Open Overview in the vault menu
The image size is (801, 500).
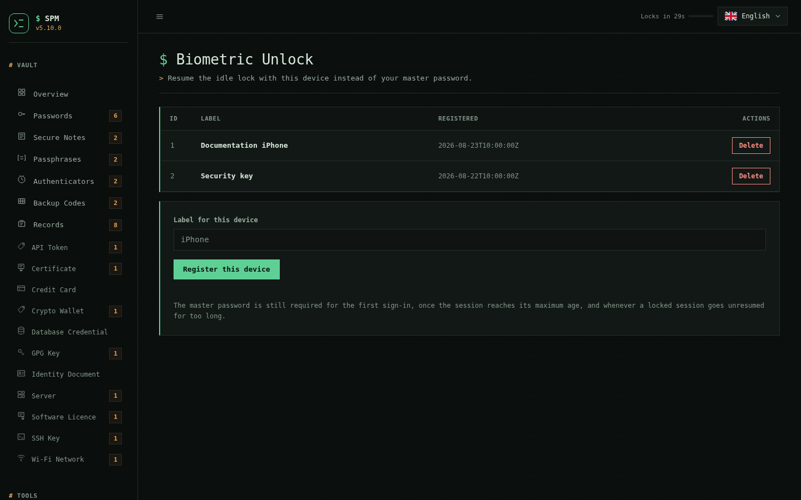click(x=69, y=94)
